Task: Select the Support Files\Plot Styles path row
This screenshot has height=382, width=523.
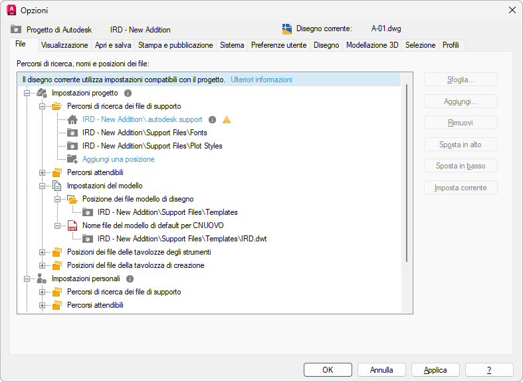Action: click(152, 146)
